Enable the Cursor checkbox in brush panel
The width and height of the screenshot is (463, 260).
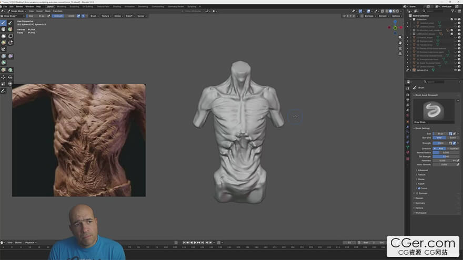click(418, 188)
